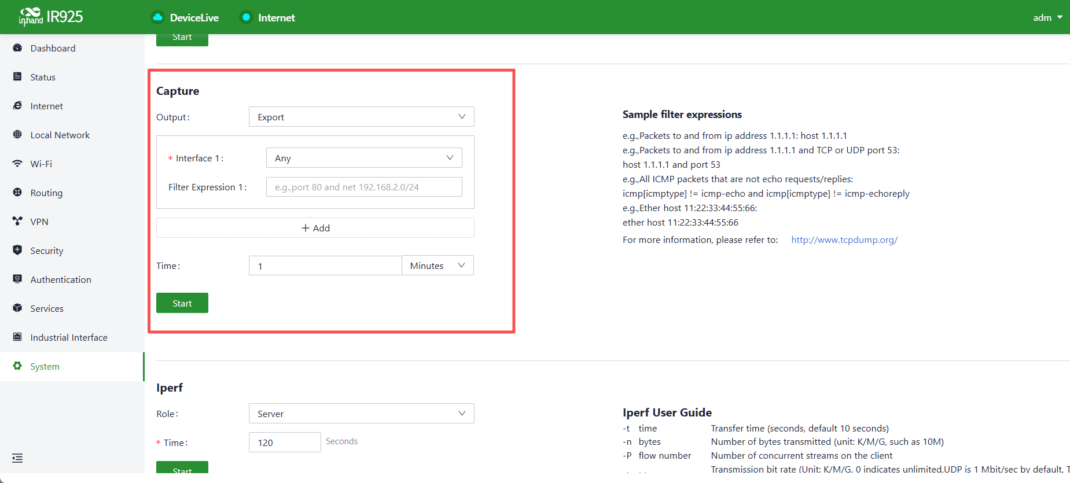This screenshot has height=483, width=1070.
Task: Open Local Network menu item
Action: coord(72,135)
